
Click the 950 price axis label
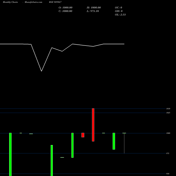[168, 174]
